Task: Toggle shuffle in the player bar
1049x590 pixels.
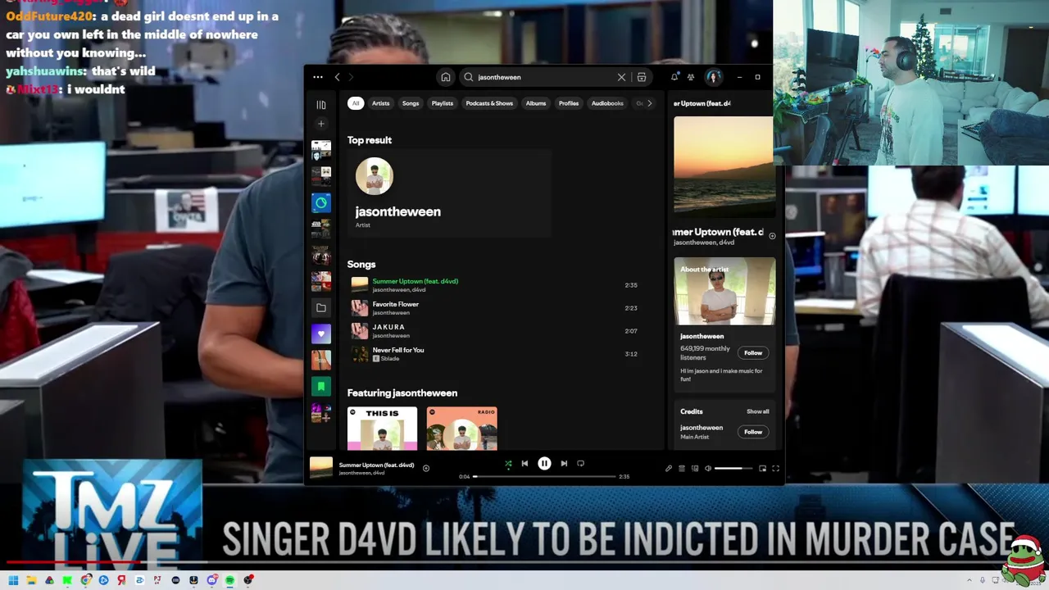Action: point(508,464)
